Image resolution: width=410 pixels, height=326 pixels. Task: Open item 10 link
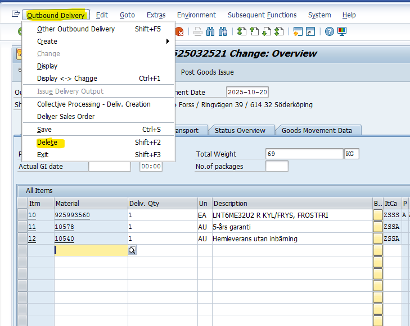click(x=32, y=215)
